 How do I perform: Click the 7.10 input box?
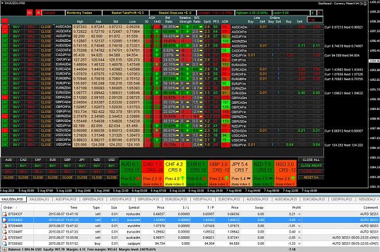pyautogui.click(x=315, y=19)
